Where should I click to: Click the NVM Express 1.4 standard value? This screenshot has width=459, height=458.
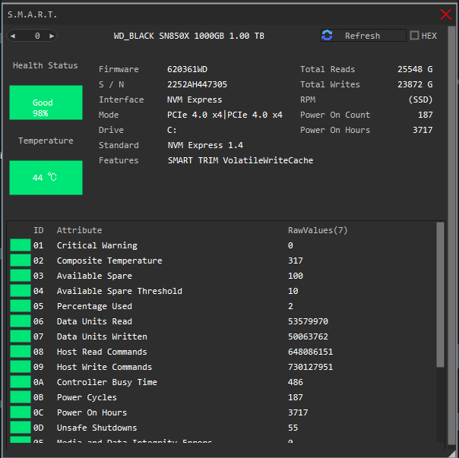(x=205, y=145)
